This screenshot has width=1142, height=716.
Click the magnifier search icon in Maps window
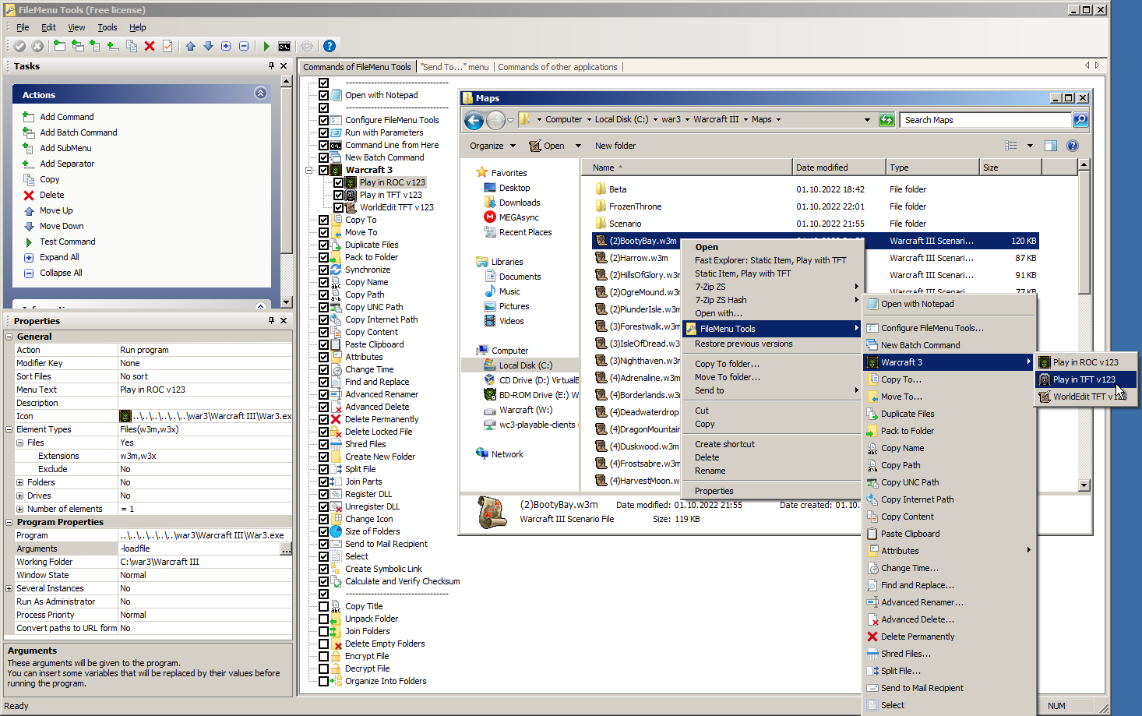1080,120
